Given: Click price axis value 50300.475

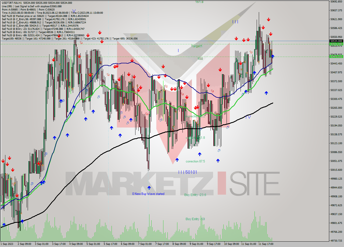Looking at the screenshot, I should [x=336, y=99].
